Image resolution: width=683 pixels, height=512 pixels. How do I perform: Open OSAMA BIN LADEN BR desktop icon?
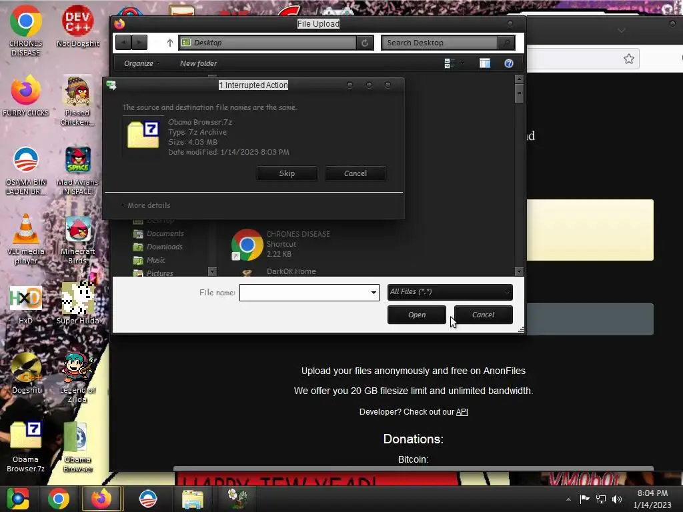[x=26, y=170]
